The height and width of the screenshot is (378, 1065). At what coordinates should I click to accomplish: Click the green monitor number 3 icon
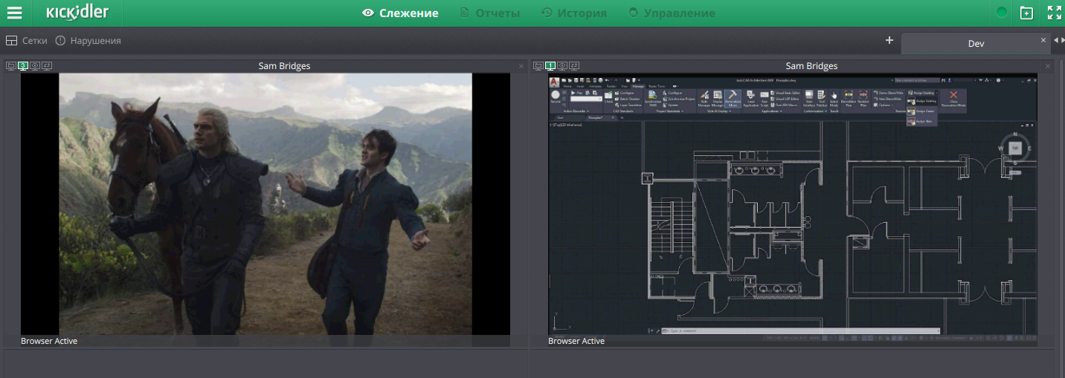23,66
